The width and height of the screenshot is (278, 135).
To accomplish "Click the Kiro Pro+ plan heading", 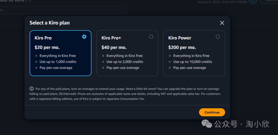I will pyautogui.click(x=111, y=38).
